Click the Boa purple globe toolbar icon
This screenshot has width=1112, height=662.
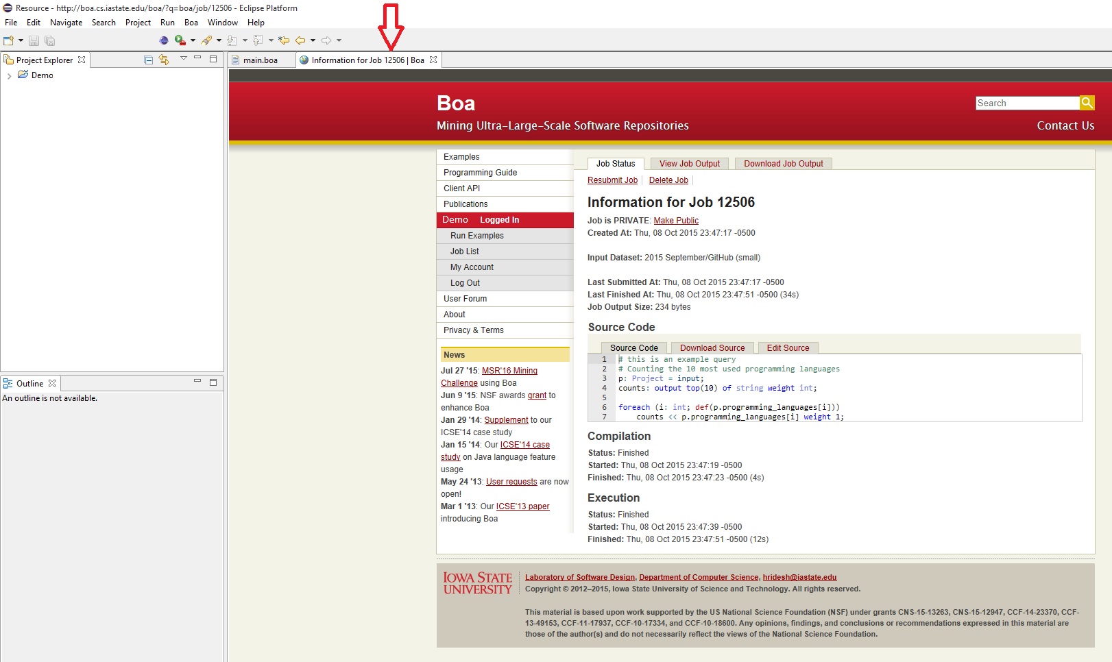(x=163, y=40)
